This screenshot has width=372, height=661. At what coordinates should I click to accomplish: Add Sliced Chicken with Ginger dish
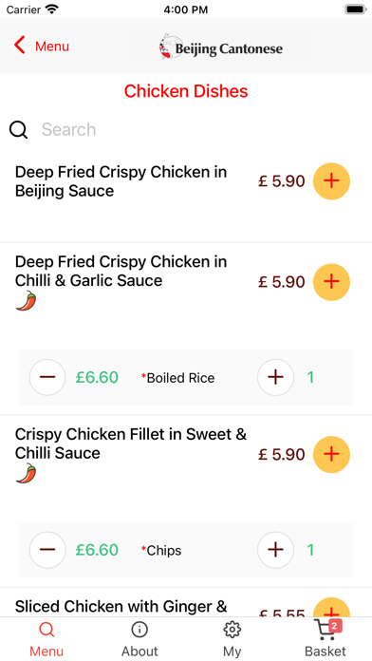[x=331, y=608]
